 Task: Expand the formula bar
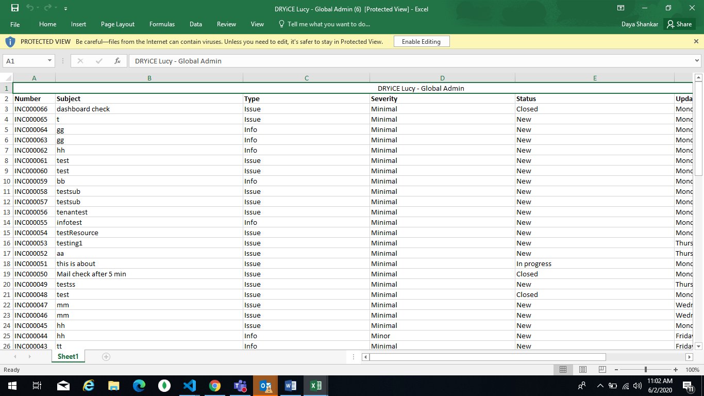click(x=697, y=61)
